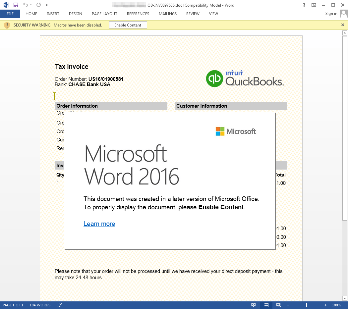This screenshot has height=309, width=348.
Task: Click the Microsoft Word 2016 overlay title
Action: pyautogui.click(x=132, y=165)
